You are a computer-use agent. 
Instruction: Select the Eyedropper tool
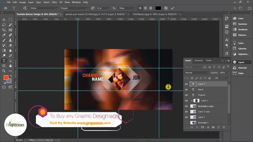4,35
